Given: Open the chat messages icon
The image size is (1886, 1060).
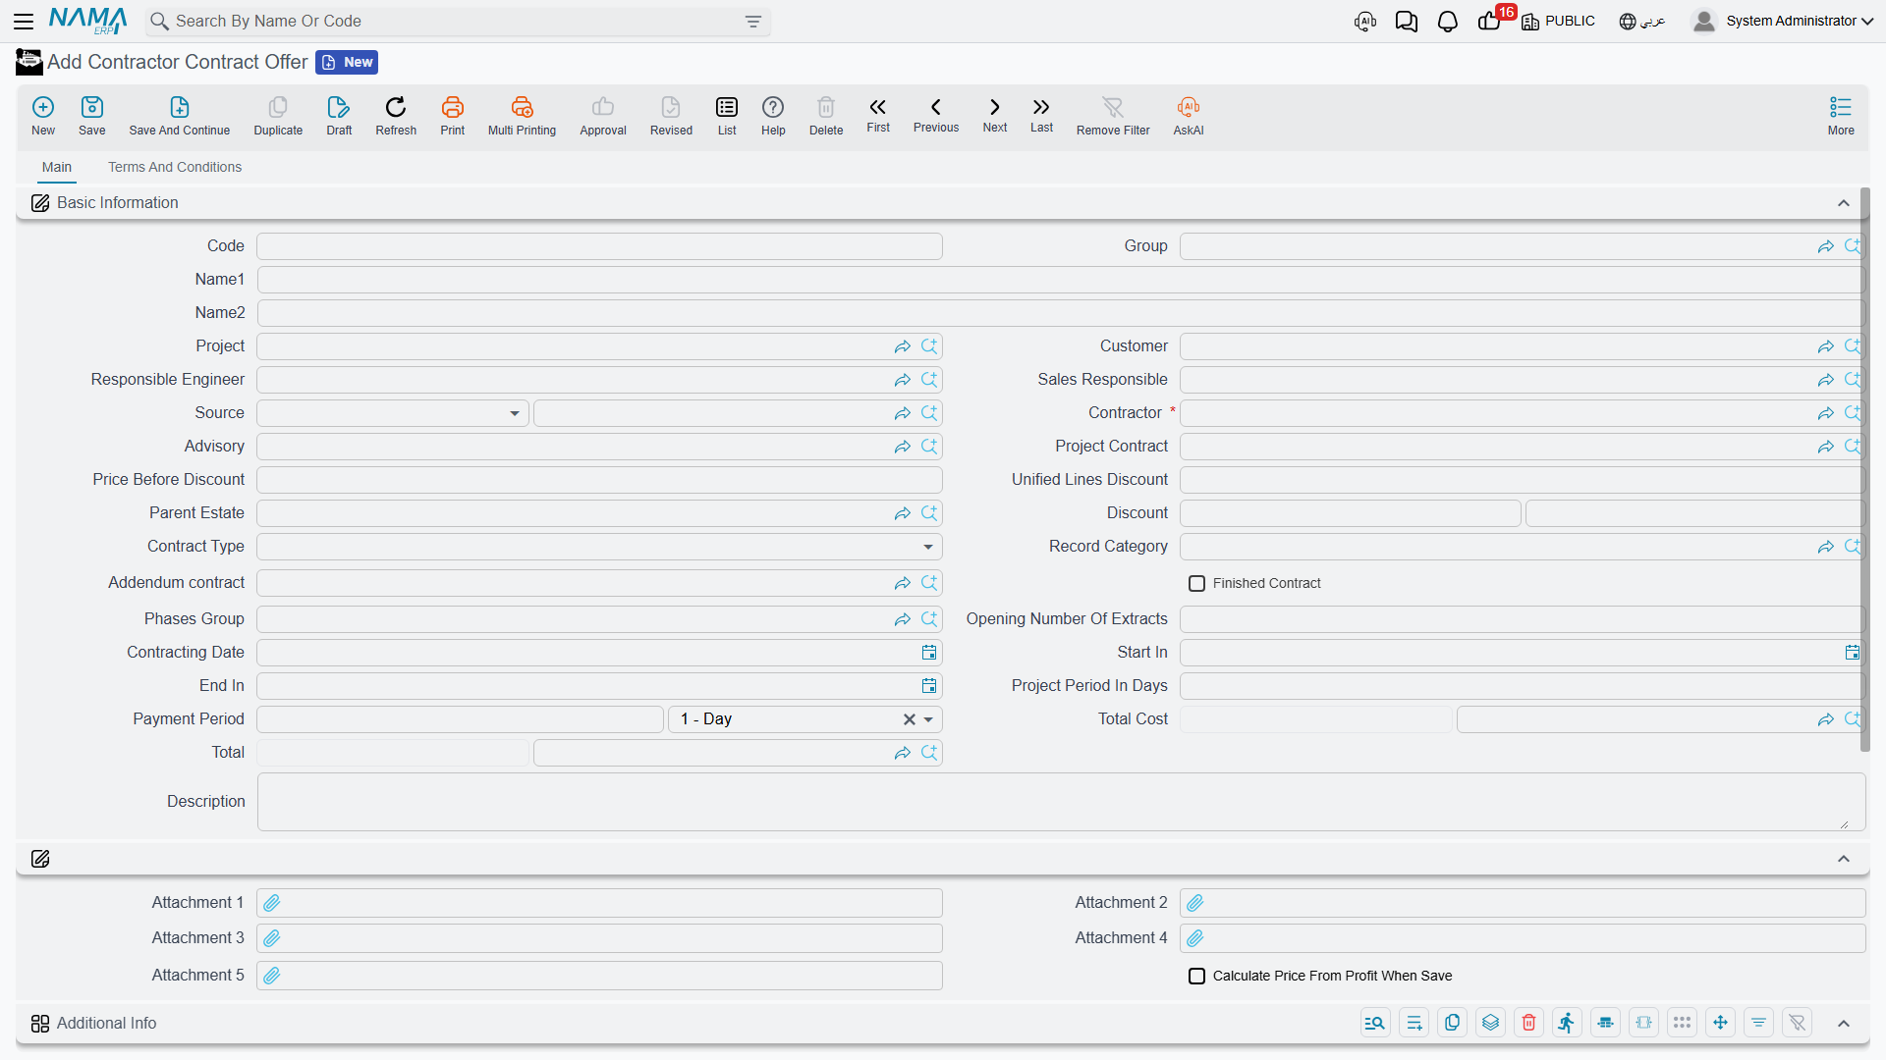Looking at the screenshot, I should (x=1406, y=22).
